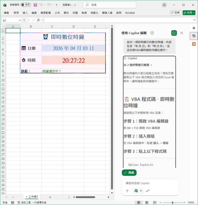Click the Insert Function fx icon
The image size is (198, 205).
38,20
